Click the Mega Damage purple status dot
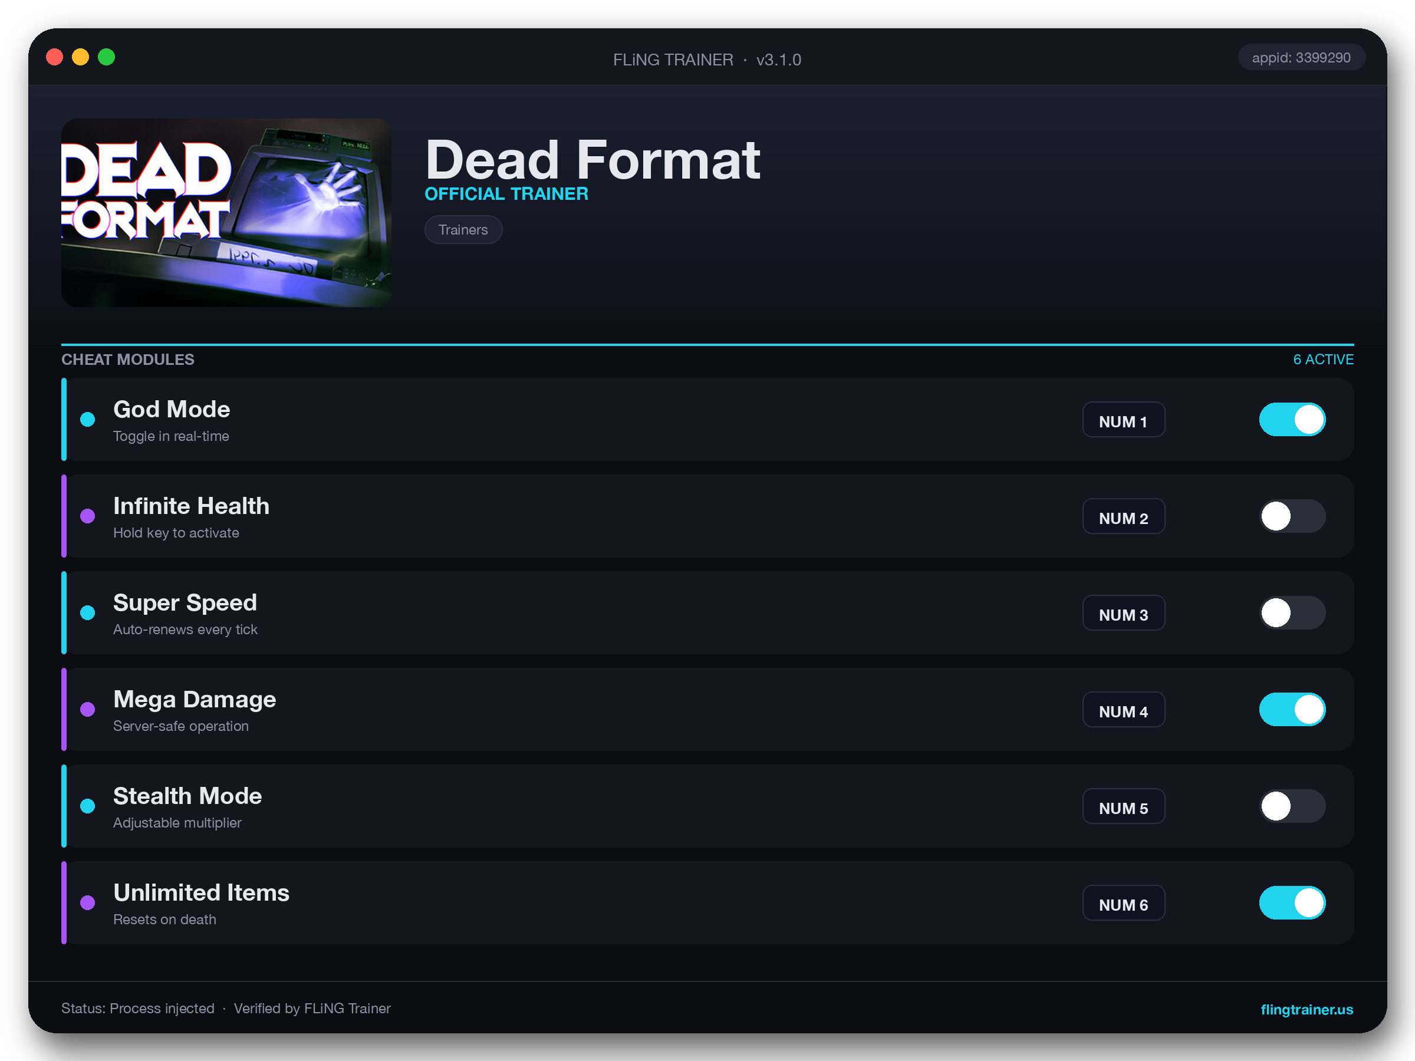Viewport: 1415px width, 1061px height. (88, 709)
